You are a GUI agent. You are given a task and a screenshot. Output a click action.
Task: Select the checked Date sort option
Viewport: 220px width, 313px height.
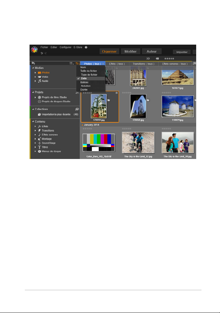(x=84, y=78)
